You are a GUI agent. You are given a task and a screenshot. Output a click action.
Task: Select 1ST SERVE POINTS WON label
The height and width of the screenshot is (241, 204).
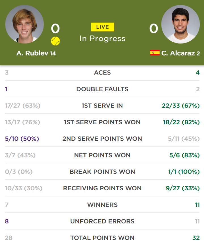(102, 122)
